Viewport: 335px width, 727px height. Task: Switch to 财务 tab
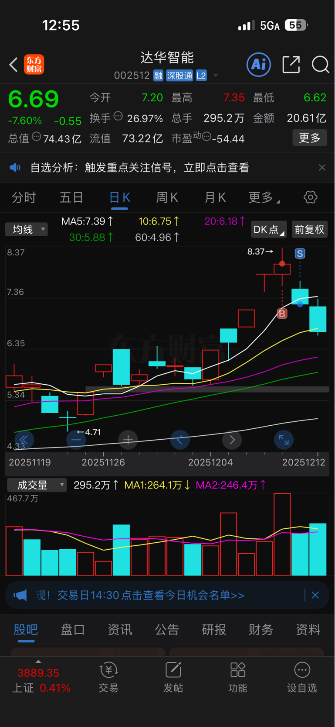(261, 630)
